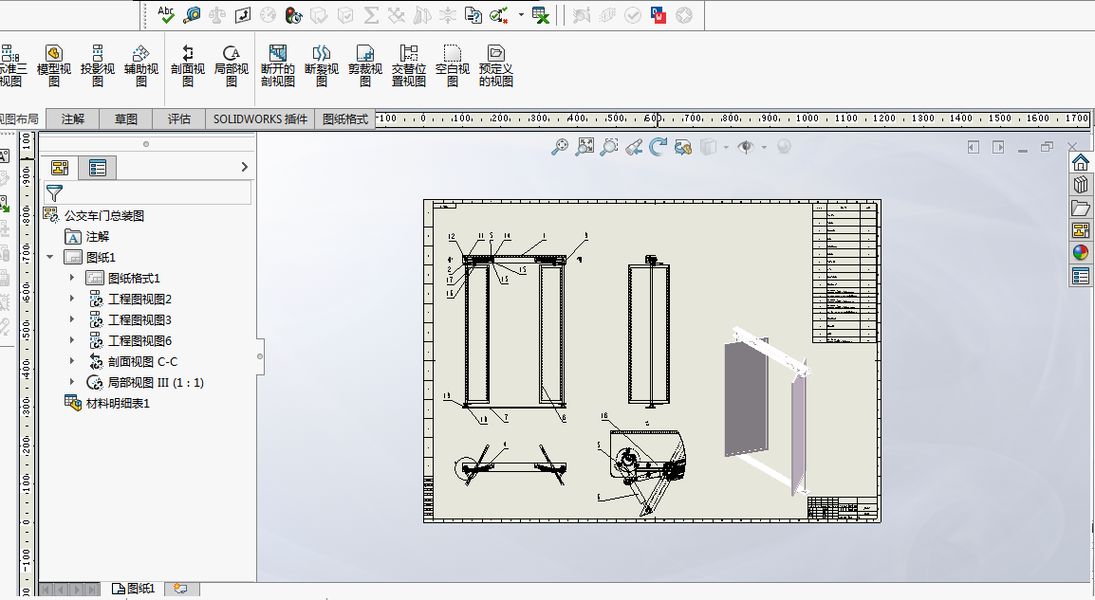1095x600 pixels.
Task: Open the Home pane in the task pane
Action: click(1081, 162)
